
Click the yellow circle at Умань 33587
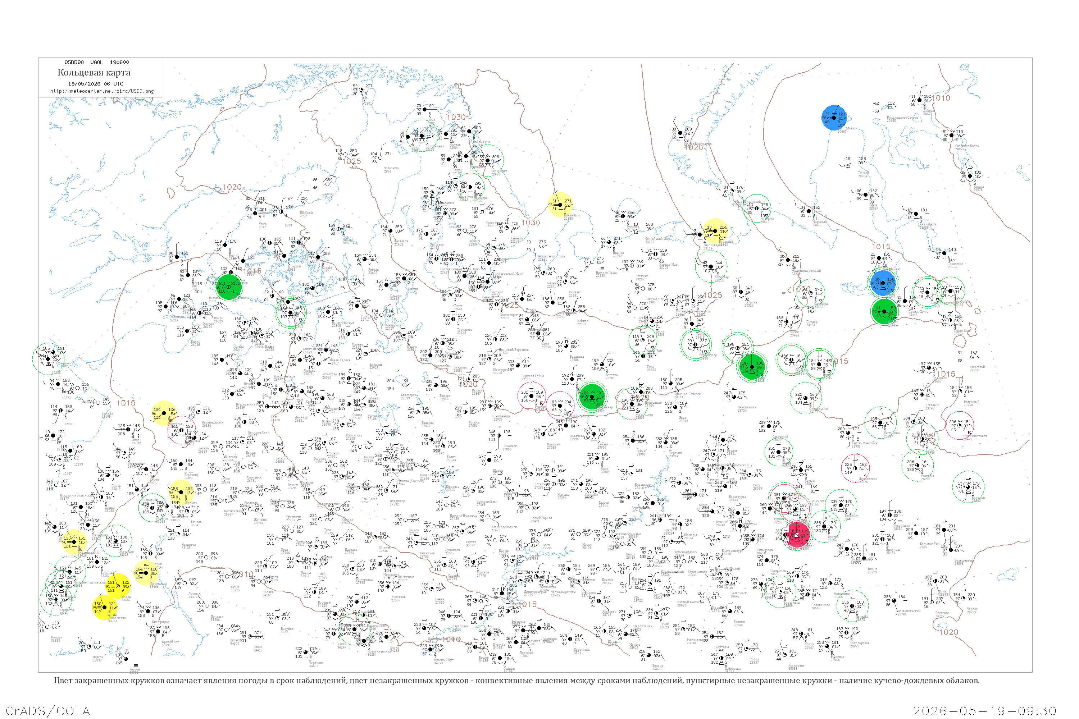[x=118, y=586]
